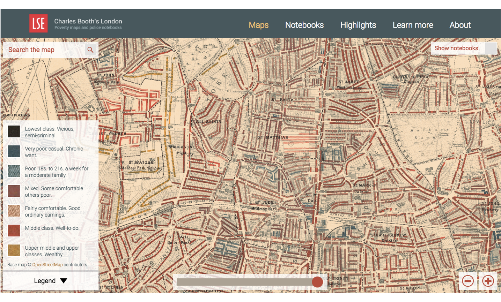The height and width of the screenshot is (302, 501).
Task: Click the 'Upper-middle and upper classes. Wealthy.' text
Action: click(x=52, y=251)
